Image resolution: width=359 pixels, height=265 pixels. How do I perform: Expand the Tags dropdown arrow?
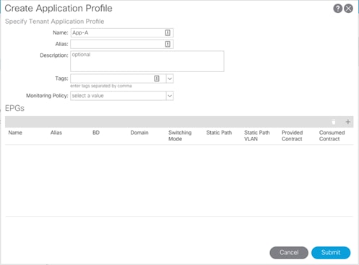pyautogui.click(x=170, y=78)
